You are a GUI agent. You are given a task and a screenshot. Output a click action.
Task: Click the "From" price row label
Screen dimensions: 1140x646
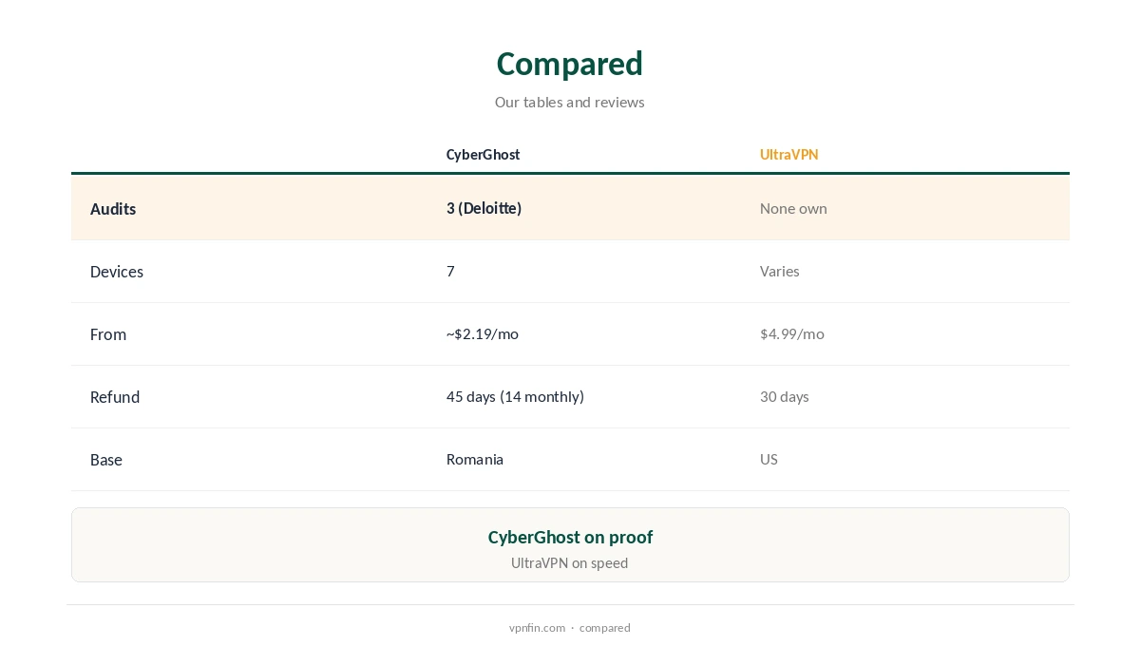108,334
